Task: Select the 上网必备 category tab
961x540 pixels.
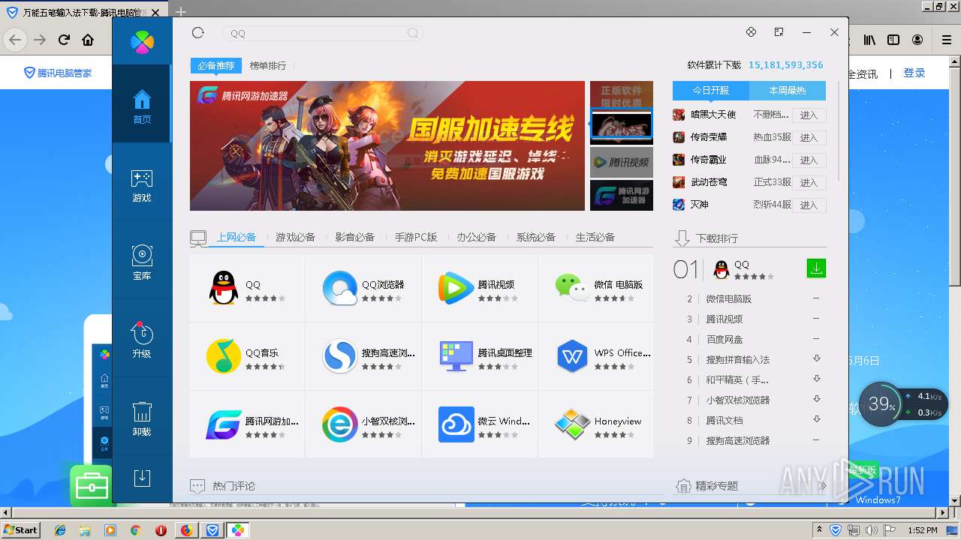Action: (236, 237)
